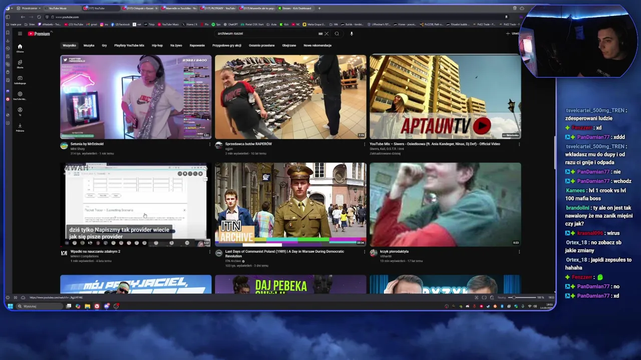
Task: Open options menu for 'Setunia by MrDzinold'
Action: [x=209, y=144]
